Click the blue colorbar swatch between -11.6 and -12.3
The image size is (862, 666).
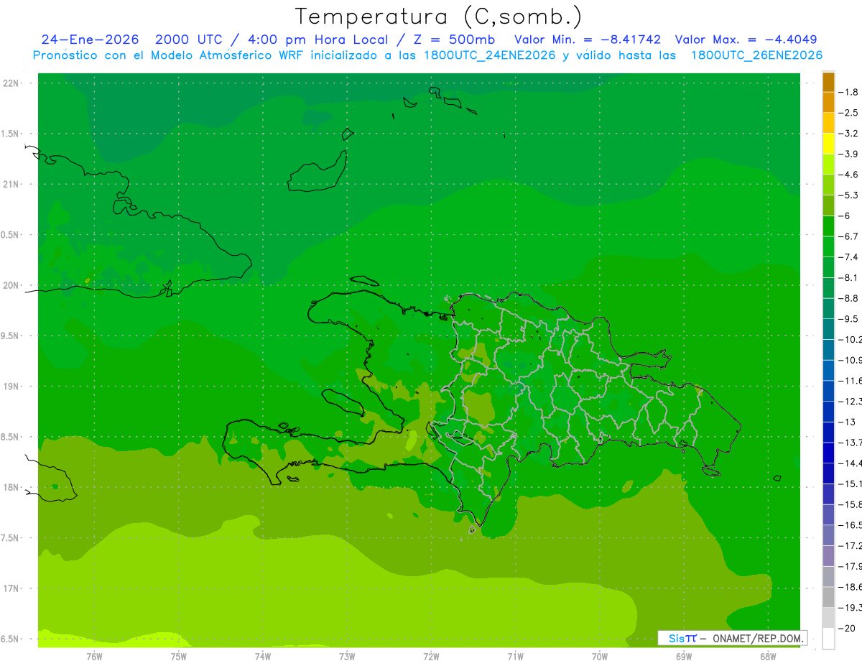coord(828,392)
